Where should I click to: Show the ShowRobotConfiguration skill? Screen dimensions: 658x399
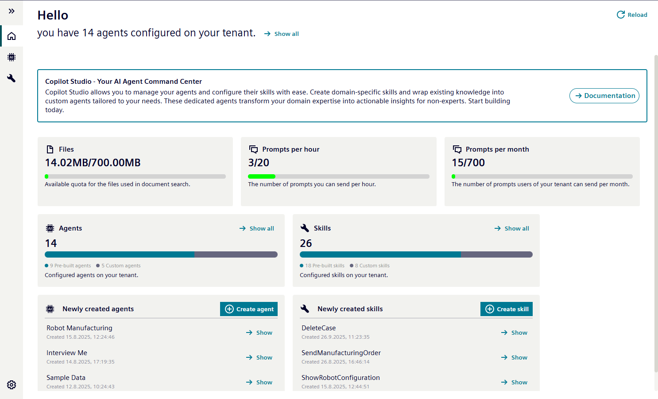point(515,382)
